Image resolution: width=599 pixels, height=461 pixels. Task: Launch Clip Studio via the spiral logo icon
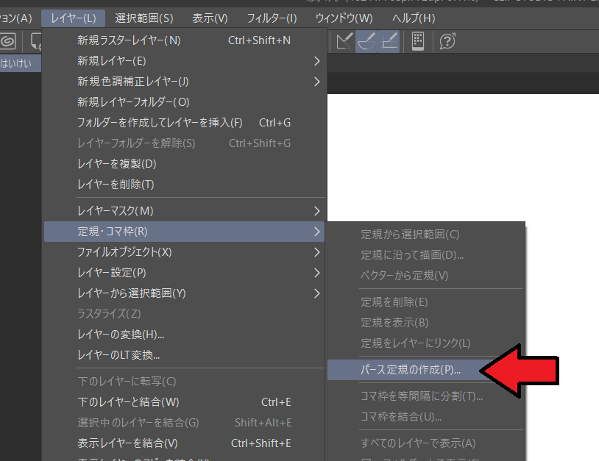click(x=7, y=42)
